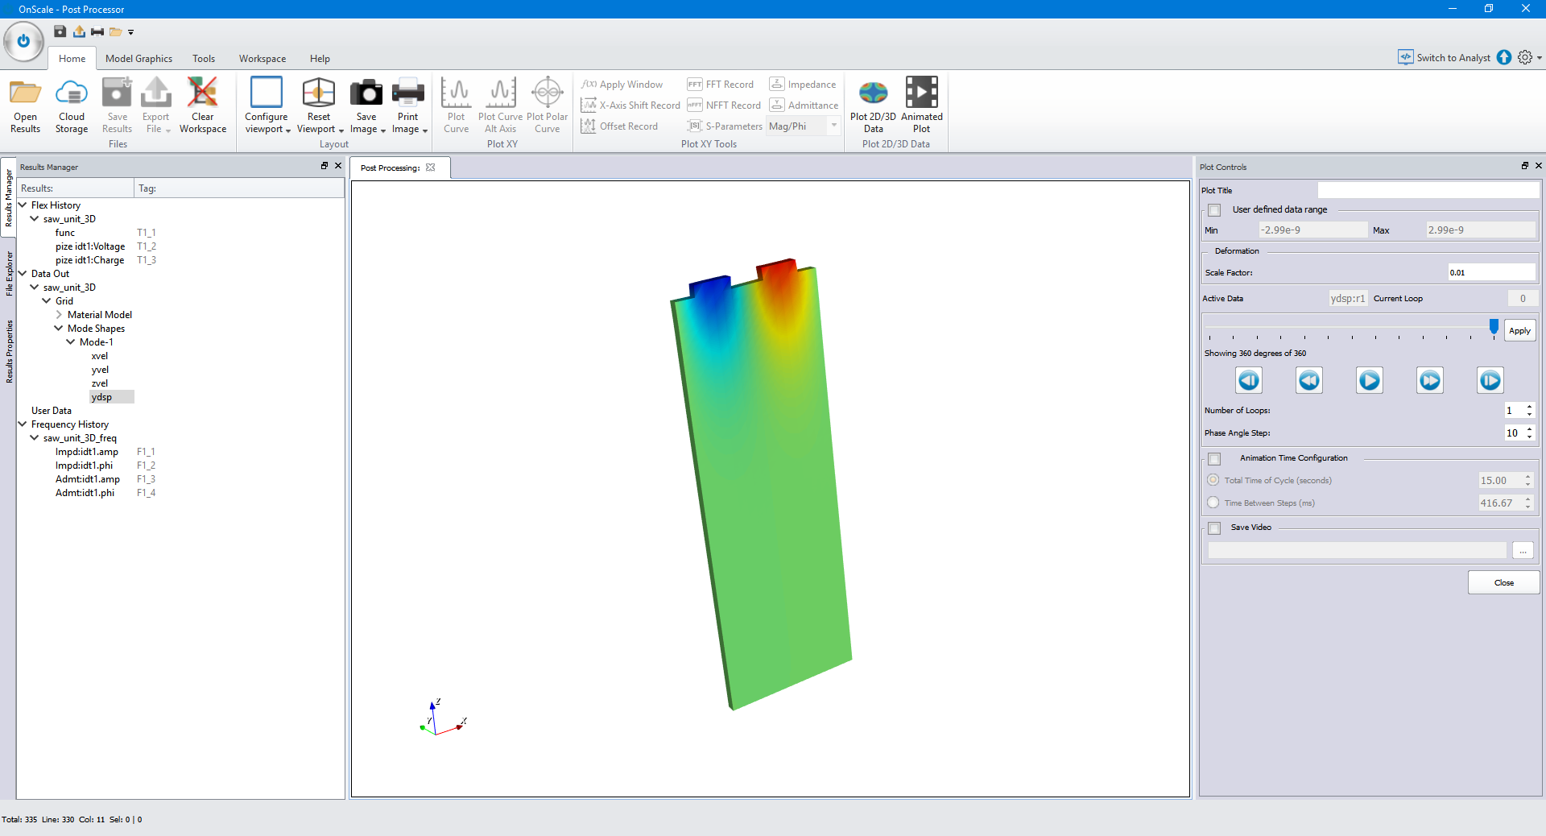Click the quick-access save disk icon
Viewport: 1546px width, 836px height.
tap(60, 31)
